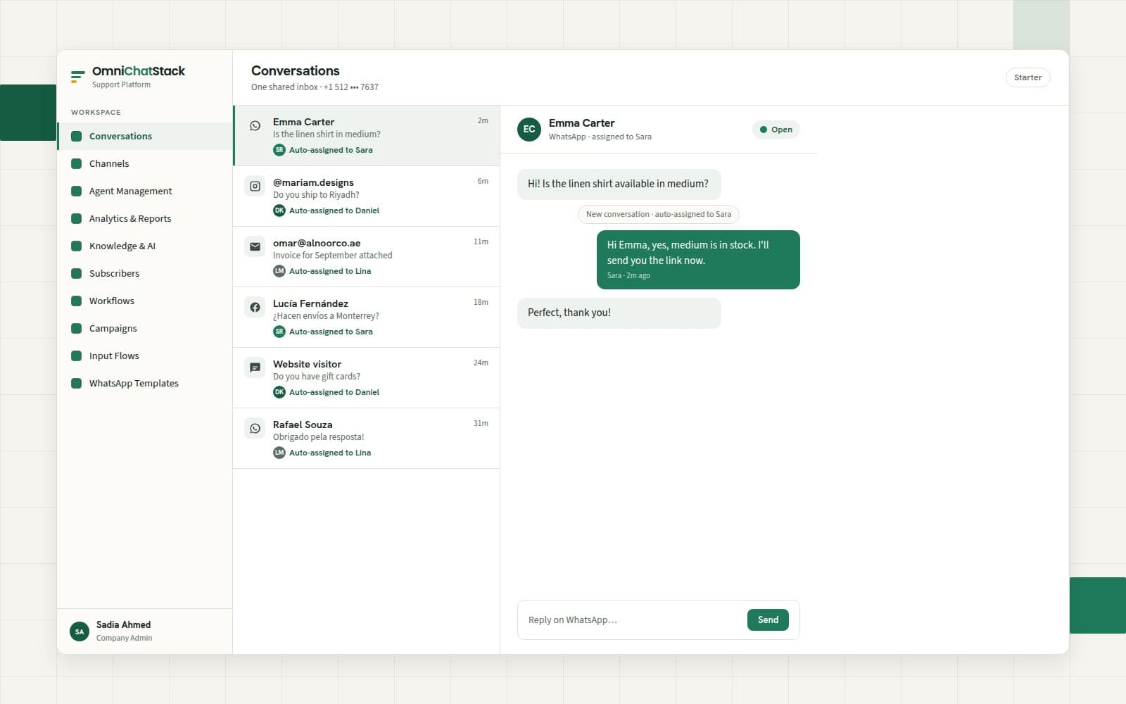Click the Starter plan badge
The image size is (1126, 704).
[1027, 77]
